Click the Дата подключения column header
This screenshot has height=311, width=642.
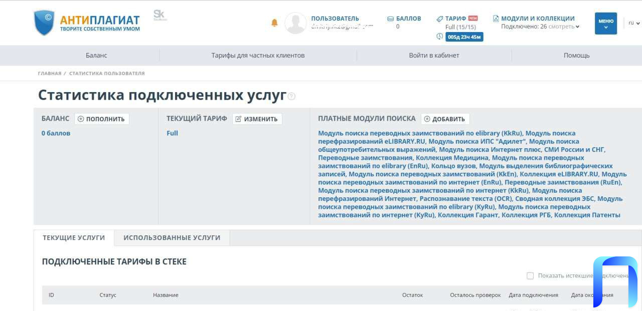click(533, 295)
